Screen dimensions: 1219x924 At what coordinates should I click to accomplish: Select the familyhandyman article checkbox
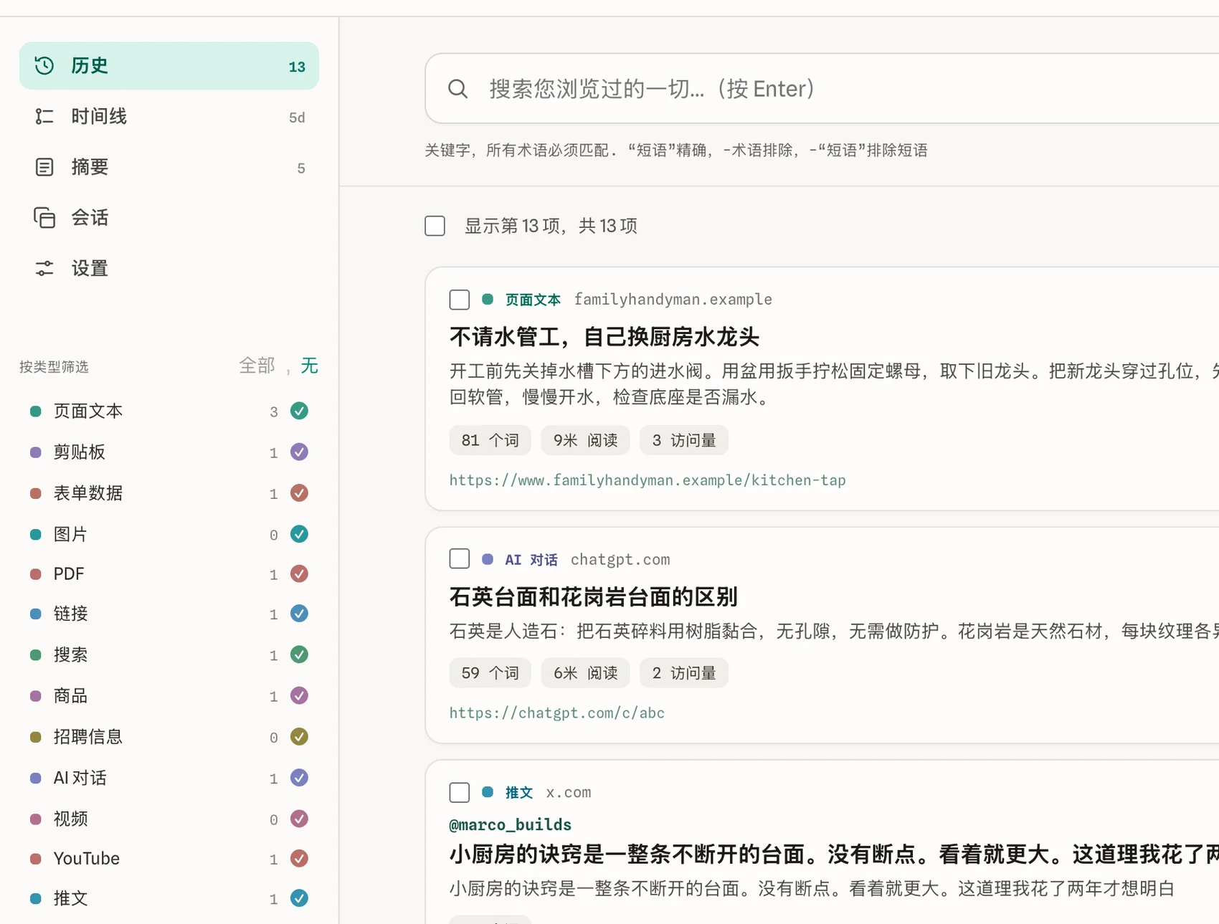click(x=459, y=300)
